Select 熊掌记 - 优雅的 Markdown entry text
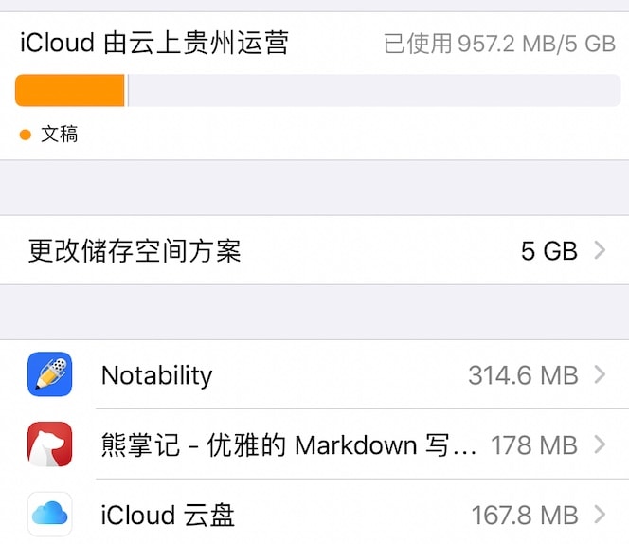 click(x=289, y=444)
